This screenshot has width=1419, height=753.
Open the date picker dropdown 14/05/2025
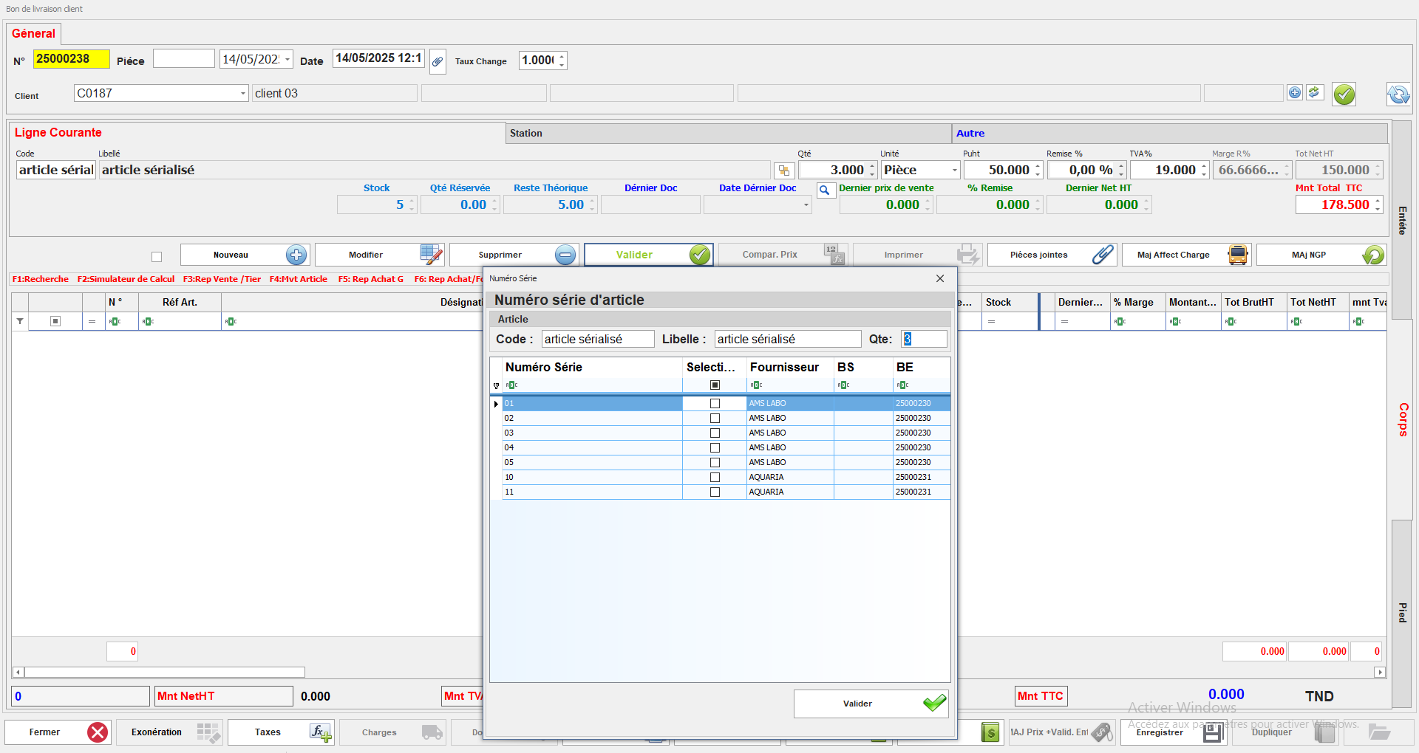click(287, 60)
